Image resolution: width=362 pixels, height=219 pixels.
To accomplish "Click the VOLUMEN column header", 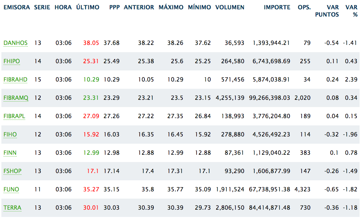I will pyautogui.click(x=230, y=7).
